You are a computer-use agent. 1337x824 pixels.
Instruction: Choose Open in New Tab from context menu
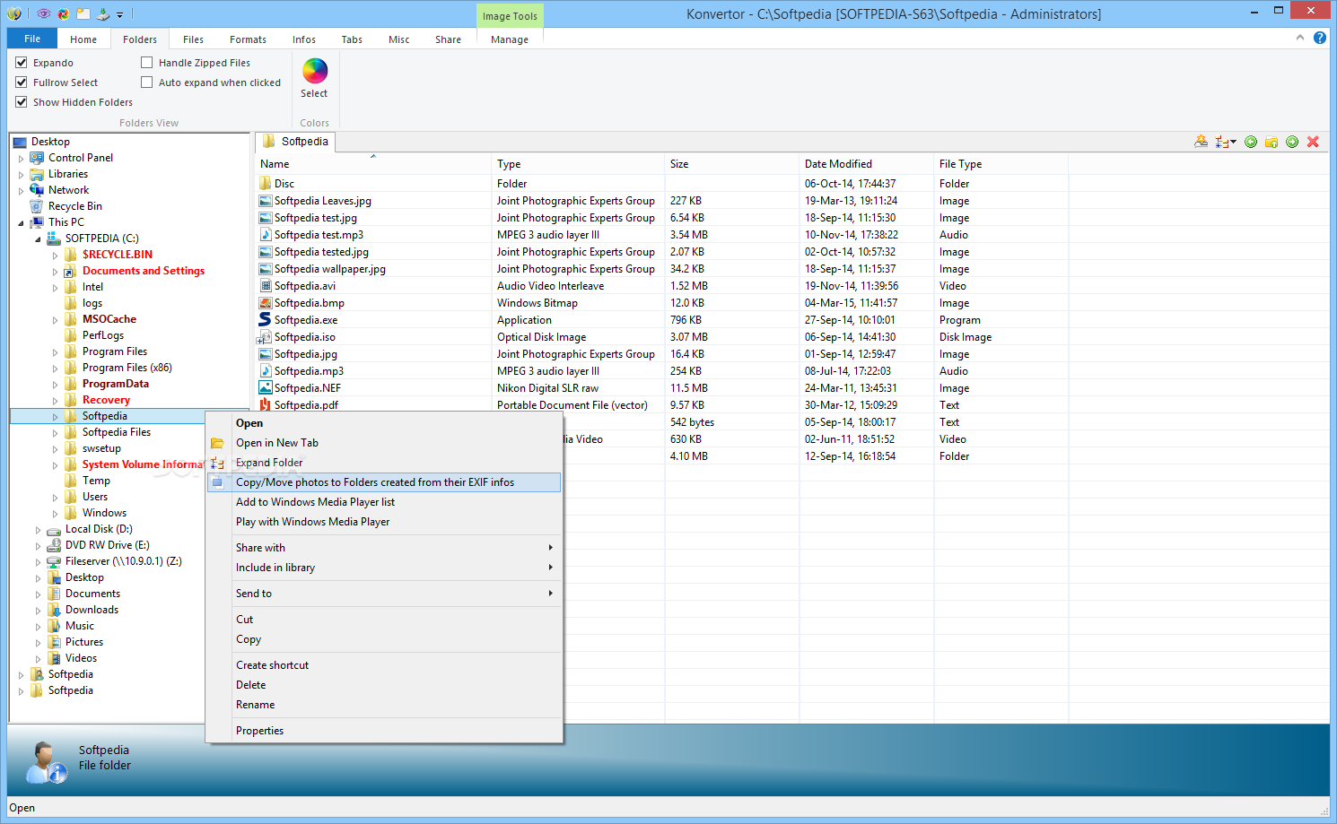coord(385,443)
